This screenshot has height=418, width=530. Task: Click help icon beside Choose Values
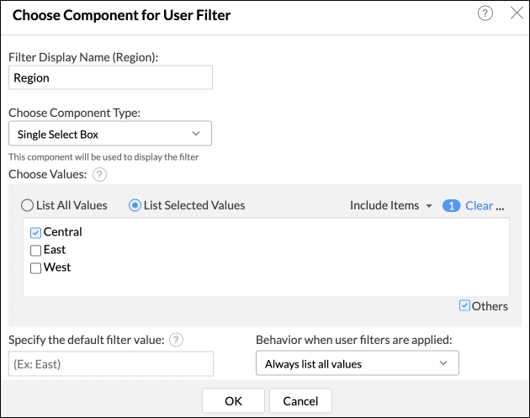point(98,174)
